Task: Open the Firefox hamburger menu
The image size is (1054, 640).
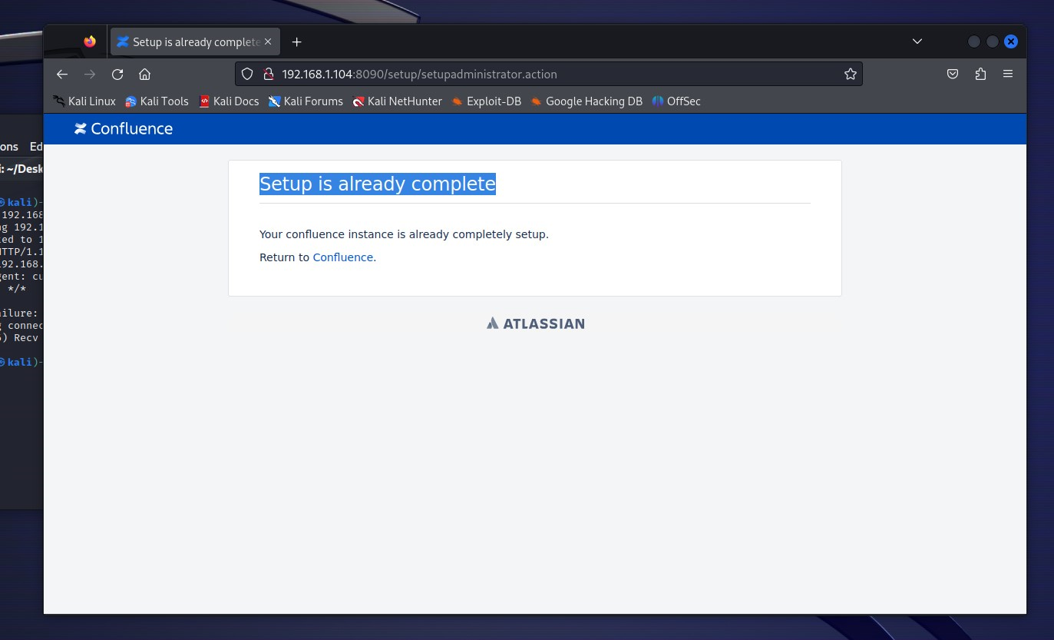Action: pyautogui.click(x=1008, y=74)
